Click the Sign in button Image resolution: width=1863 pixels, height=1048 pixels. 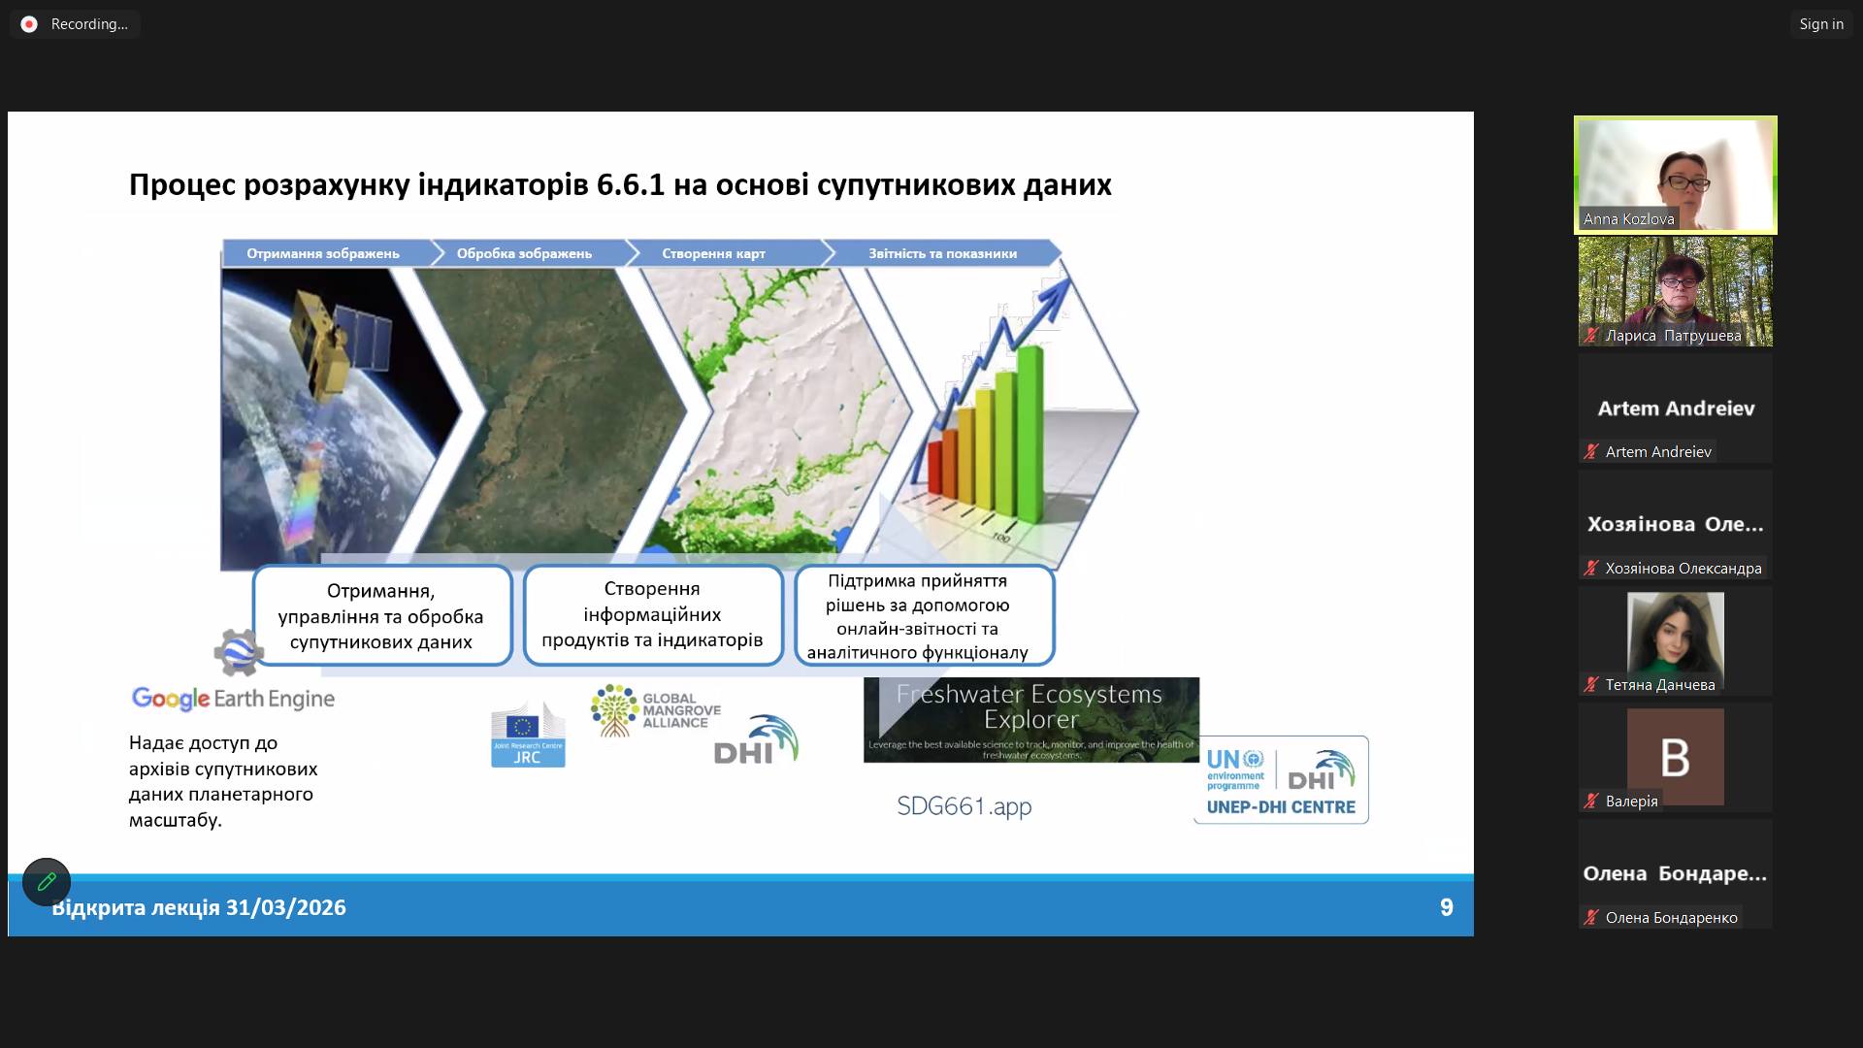coord(1820,24)
